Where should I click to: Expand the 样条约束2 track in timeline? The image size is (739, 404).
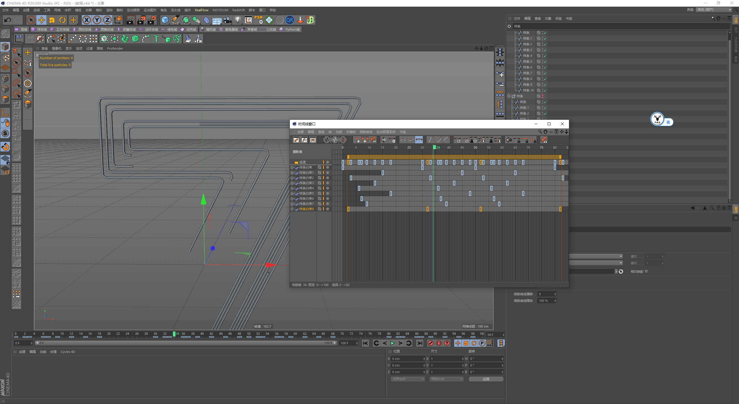pos(292,178)
